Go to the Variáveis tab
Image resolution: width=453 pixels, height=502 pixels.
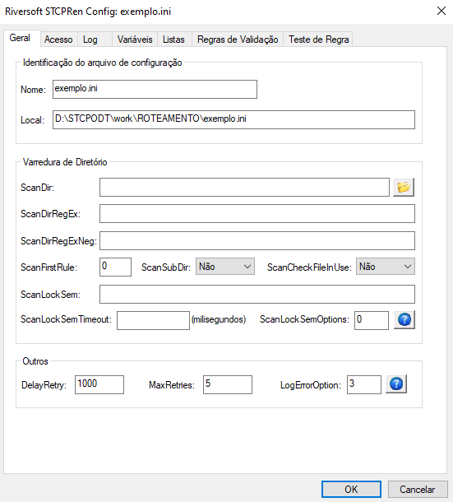(x=135, y=40)
